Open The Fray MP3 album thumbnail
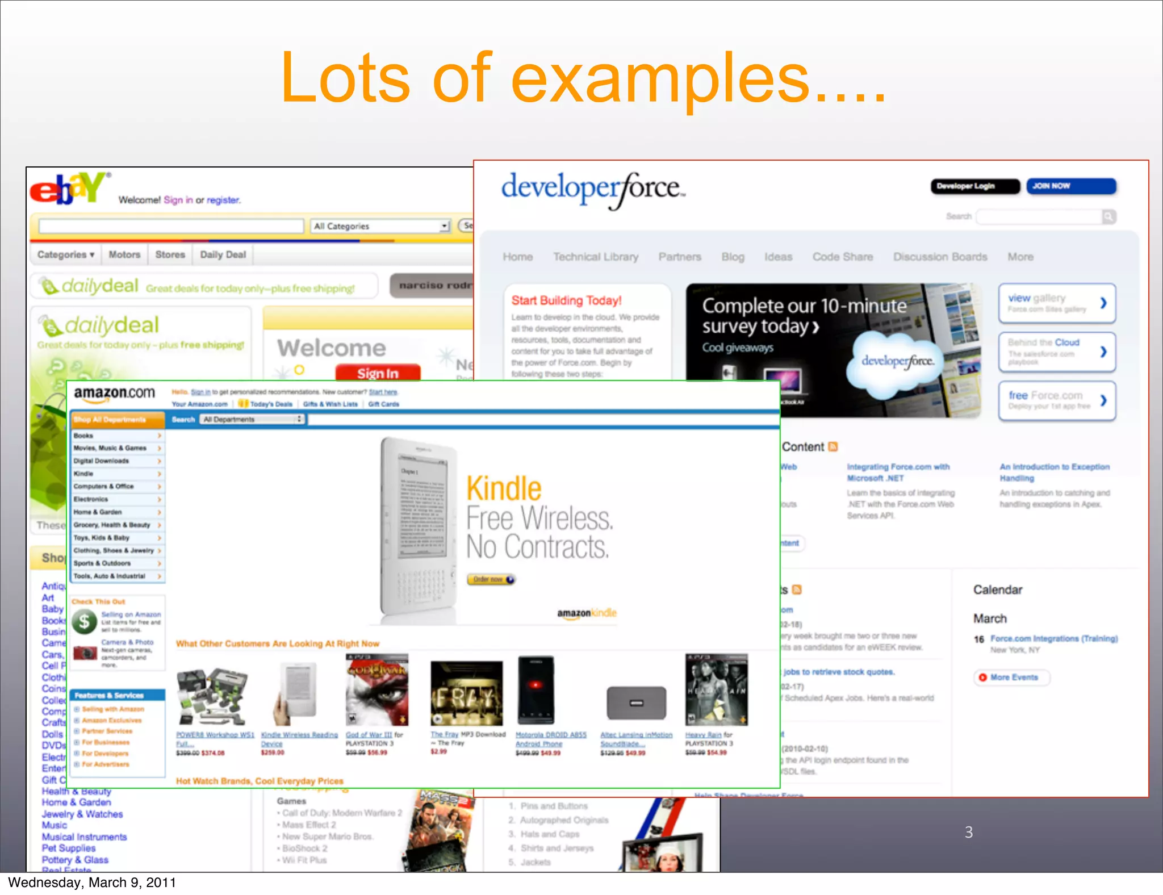Screen dimensions: 1163x895 pos(466,693)
